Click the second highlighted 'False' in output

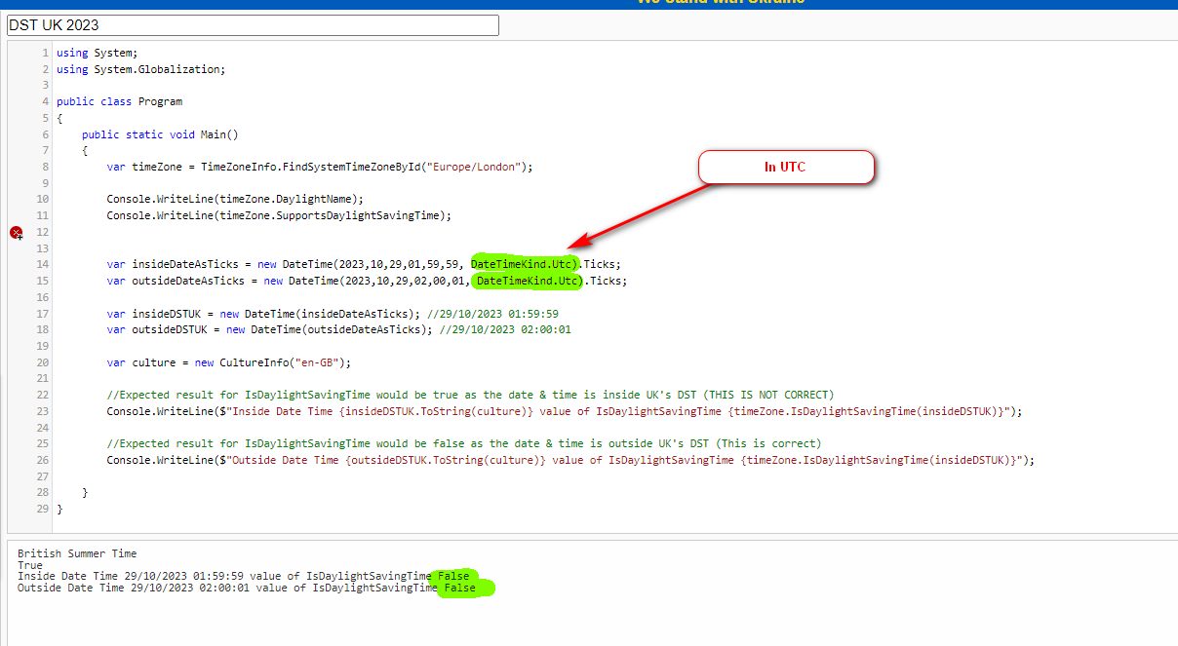459,588
